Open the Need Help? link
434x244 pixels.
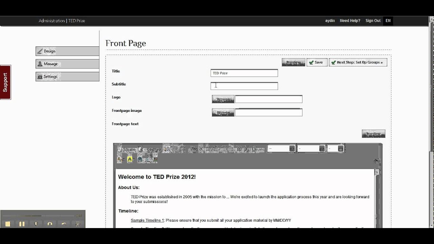[350, 21]
